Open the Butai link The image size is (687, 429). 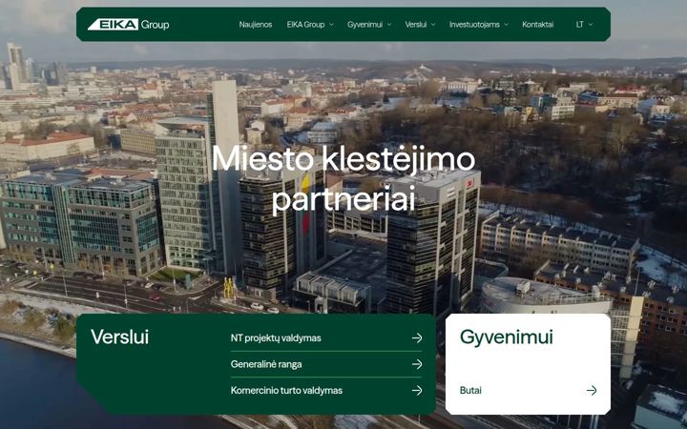pyautogui.click(x=470, y=391)
